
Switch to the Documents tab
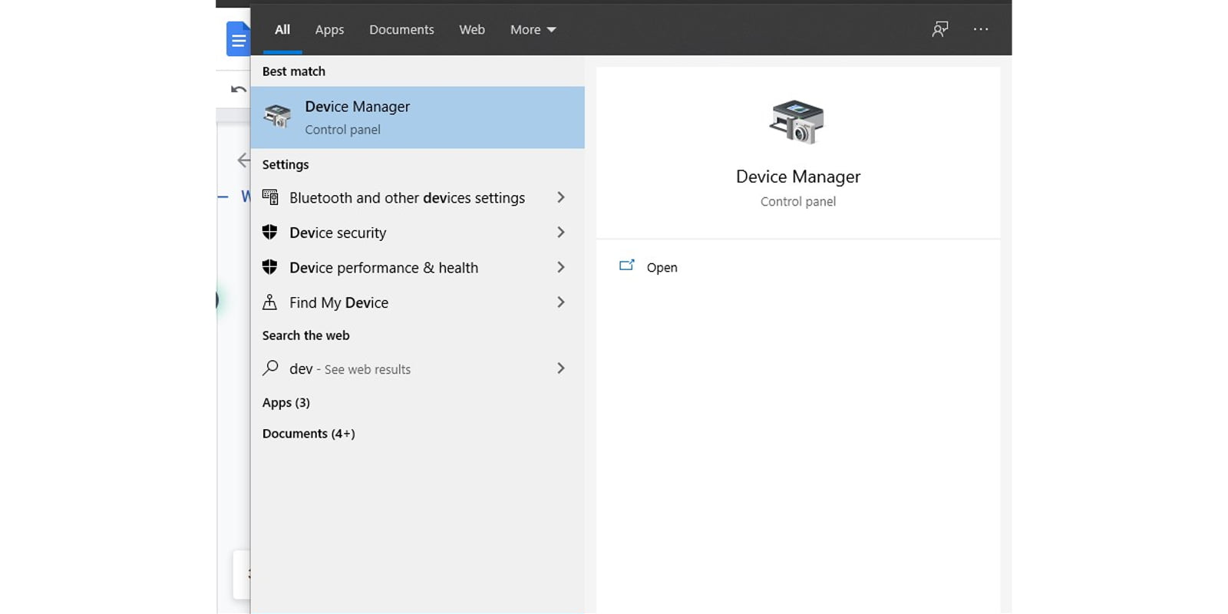[x=401, y=29]
